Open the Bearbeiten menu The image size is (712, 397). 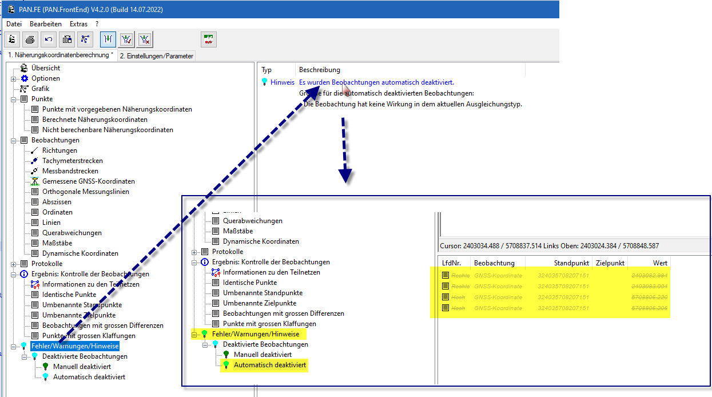pyautogui.click(x=46, y=24)
